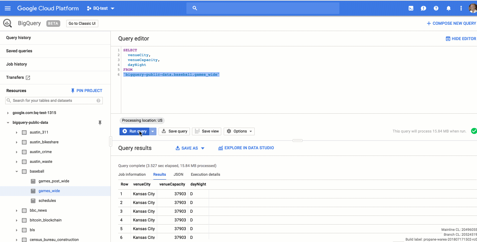
Task: Open the notifications bell
Action: point(448,8)
